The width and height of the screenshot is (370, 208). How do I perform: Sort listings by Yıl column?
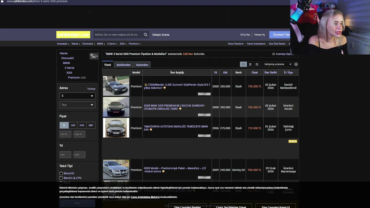point(215,73)
